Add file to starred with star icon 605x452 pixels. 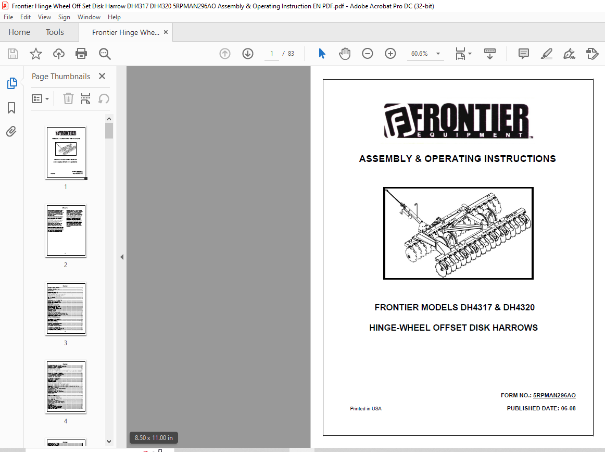[x=36, y=54]
